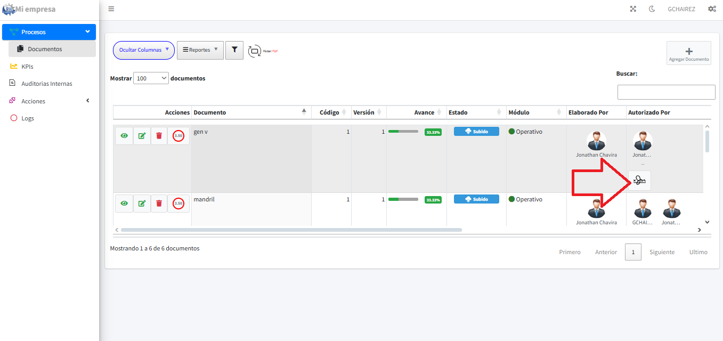Open the filter funnel button

click(x=234, y=50)
